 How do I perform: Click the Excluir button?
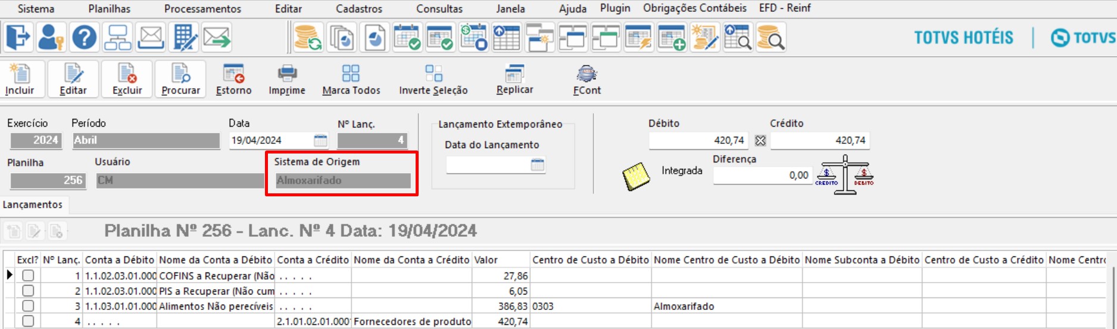127,79
